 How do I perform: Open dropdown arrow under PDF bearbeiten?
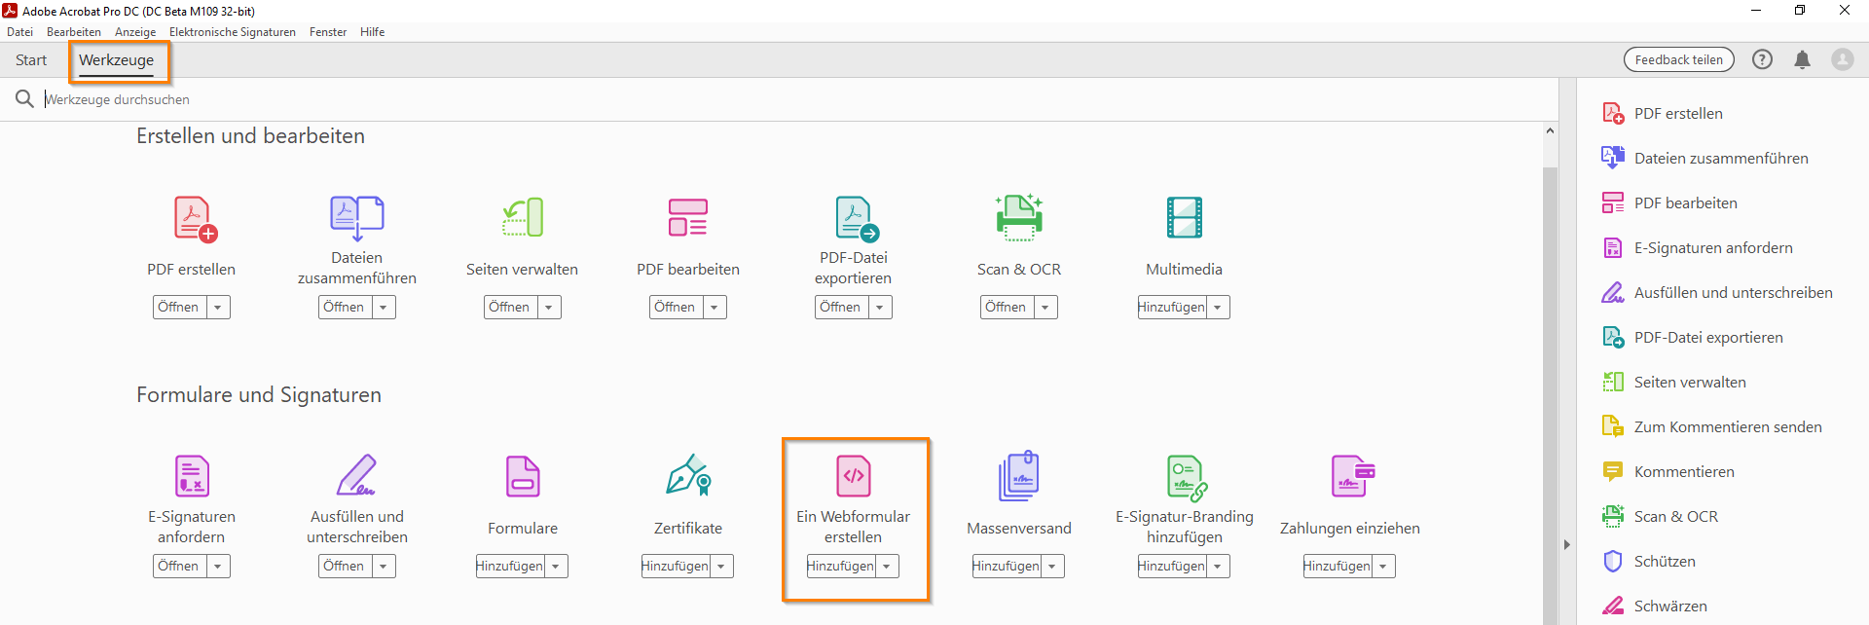click(x=715, y=307)
